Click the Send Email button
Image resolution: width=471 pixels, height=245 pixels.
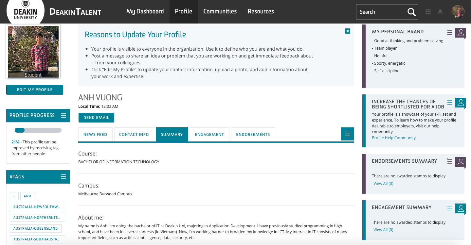(96, 118)
